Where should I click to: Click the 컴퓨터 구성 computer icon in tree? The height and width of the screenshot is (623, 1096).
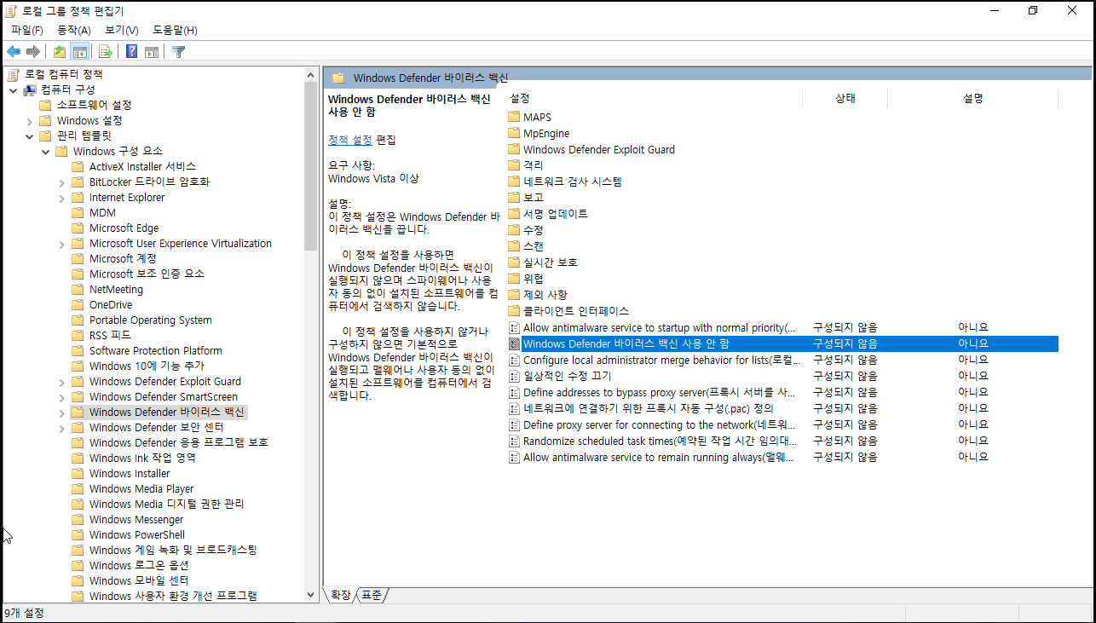coord(30,89)
